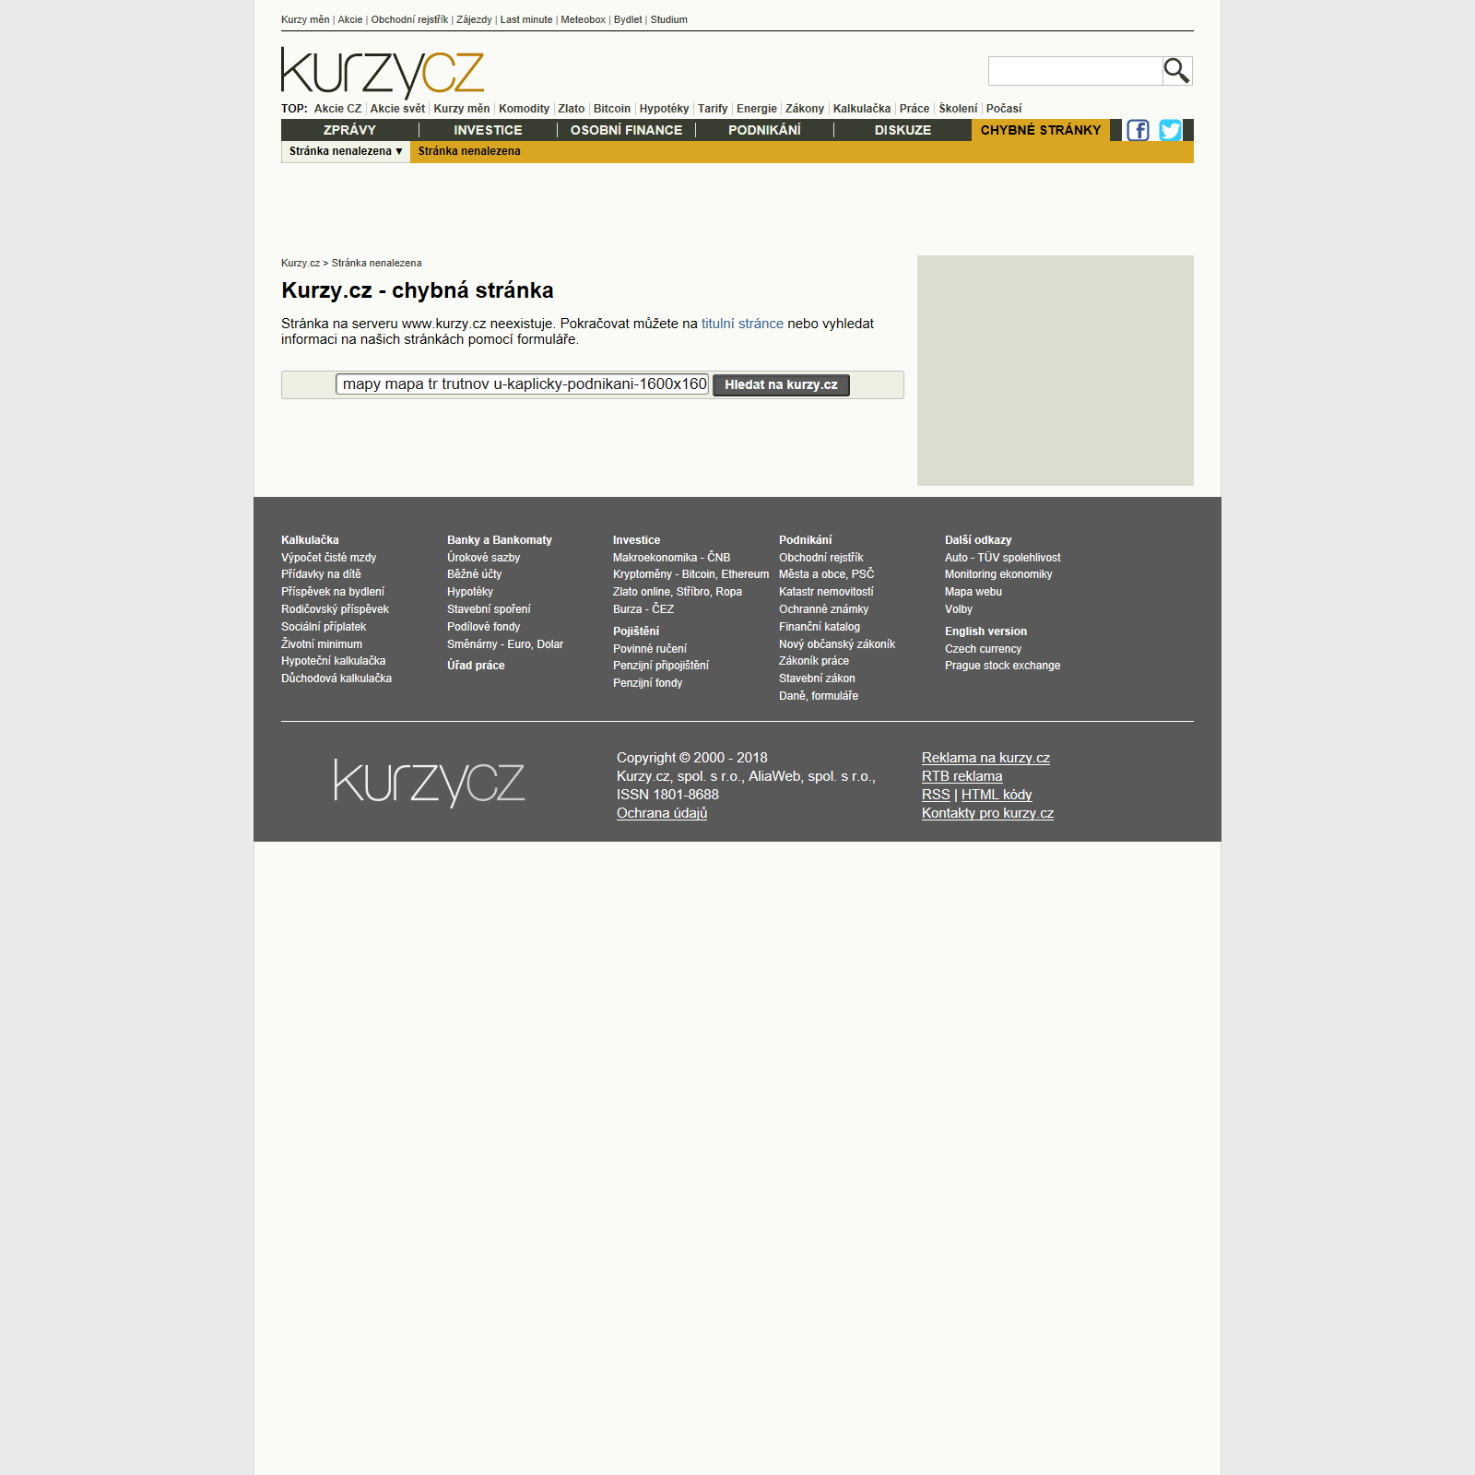Open the Facebook page icon
Image resolution: width=1475 pixels, height=1475 pixels.
[1139, 130]
